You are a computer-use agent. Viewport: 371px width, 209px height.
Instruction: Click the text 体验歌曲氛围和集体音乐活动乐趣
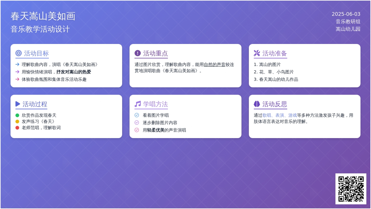tap(54, 79)
